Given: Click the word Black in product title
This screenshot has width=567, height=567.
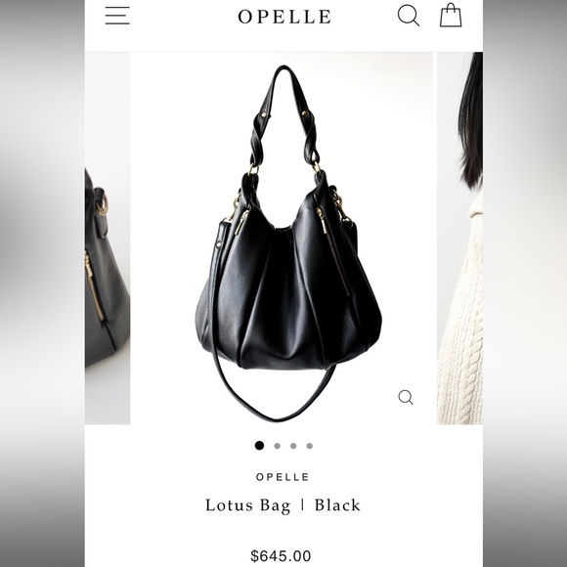Looking at the screenshot, I should pos(337,505).
